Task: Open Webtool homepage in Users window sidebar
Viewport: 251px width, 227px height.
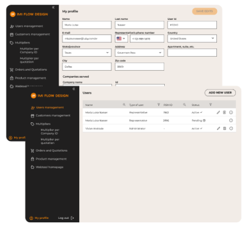Action: [47, 167]
